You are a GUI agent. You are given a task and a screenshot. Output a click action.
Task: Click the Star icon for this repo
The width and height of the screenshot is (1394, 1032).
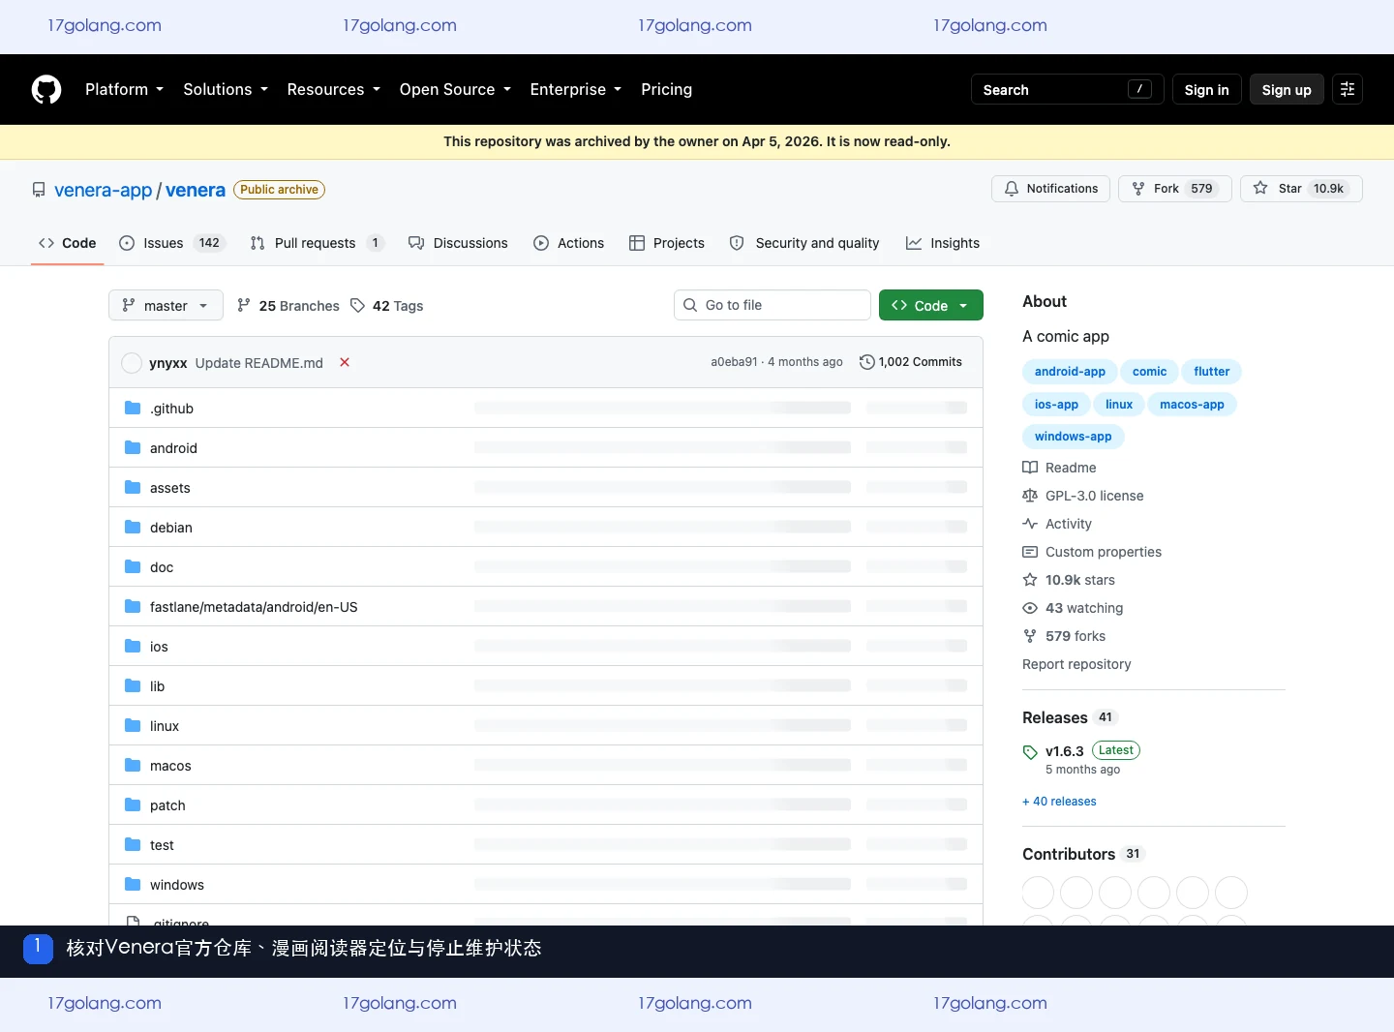point(1260,189)
